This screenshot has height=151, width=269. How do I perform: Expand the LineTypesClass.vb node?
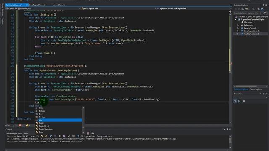(238, 31)
